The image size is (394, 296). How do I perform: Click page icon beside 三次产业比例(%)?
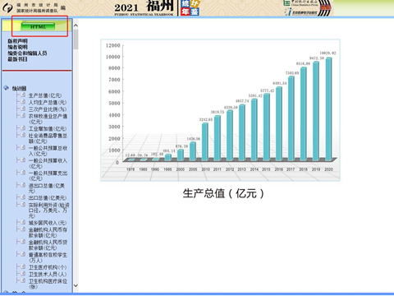click(x=23, y=109)
